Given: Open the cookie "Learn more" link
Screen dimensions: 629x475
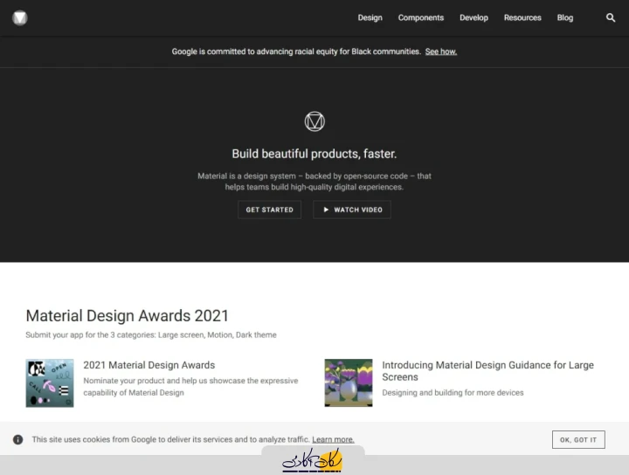Looking at the screenshot, I should tap(333, 439).
